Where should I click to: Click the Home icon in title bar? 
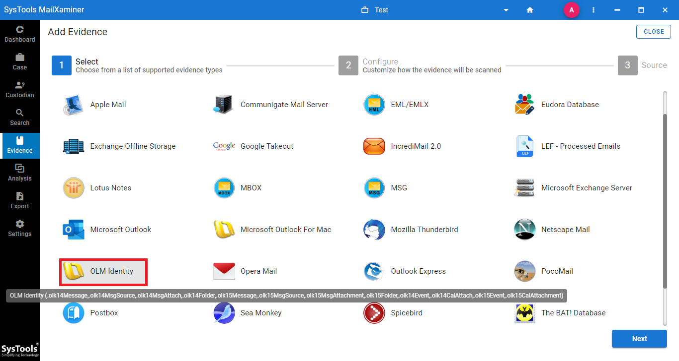pos(530,10)
